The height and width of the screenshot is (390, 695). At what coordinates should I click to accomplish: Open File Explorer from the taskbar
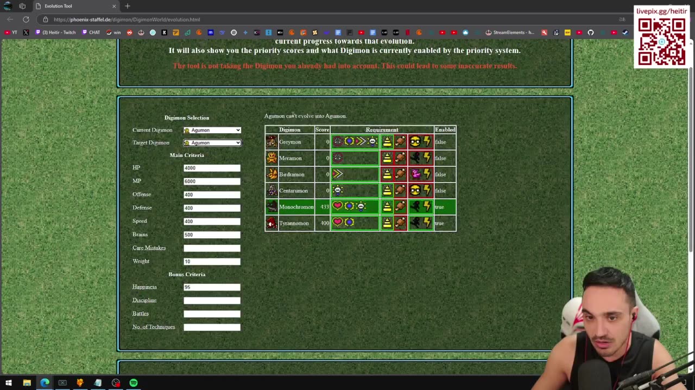tap(27, 383)
